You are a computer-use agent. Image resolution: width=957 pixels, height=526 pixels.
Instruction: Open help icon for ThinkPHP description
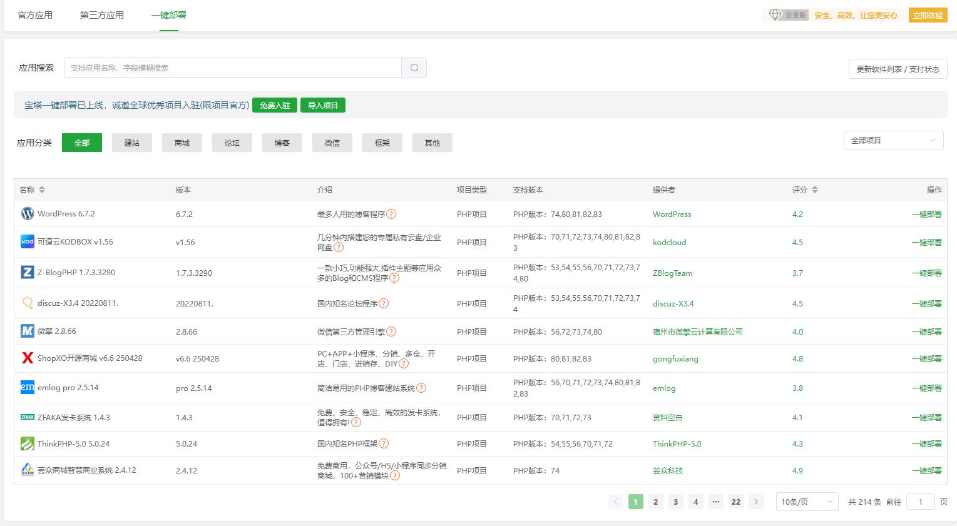tap(384, 443)
